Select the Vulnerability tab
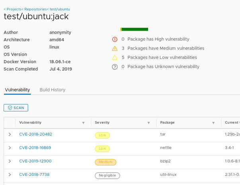The width and height of the screenshot is (240, 185). click(17, 90)
